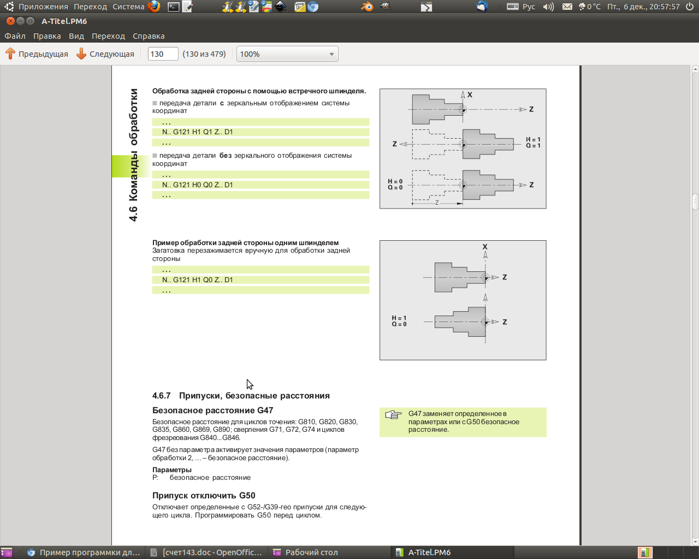
Task: Click the show desktop icon in bottom panel
Action: tap(7, 552)
